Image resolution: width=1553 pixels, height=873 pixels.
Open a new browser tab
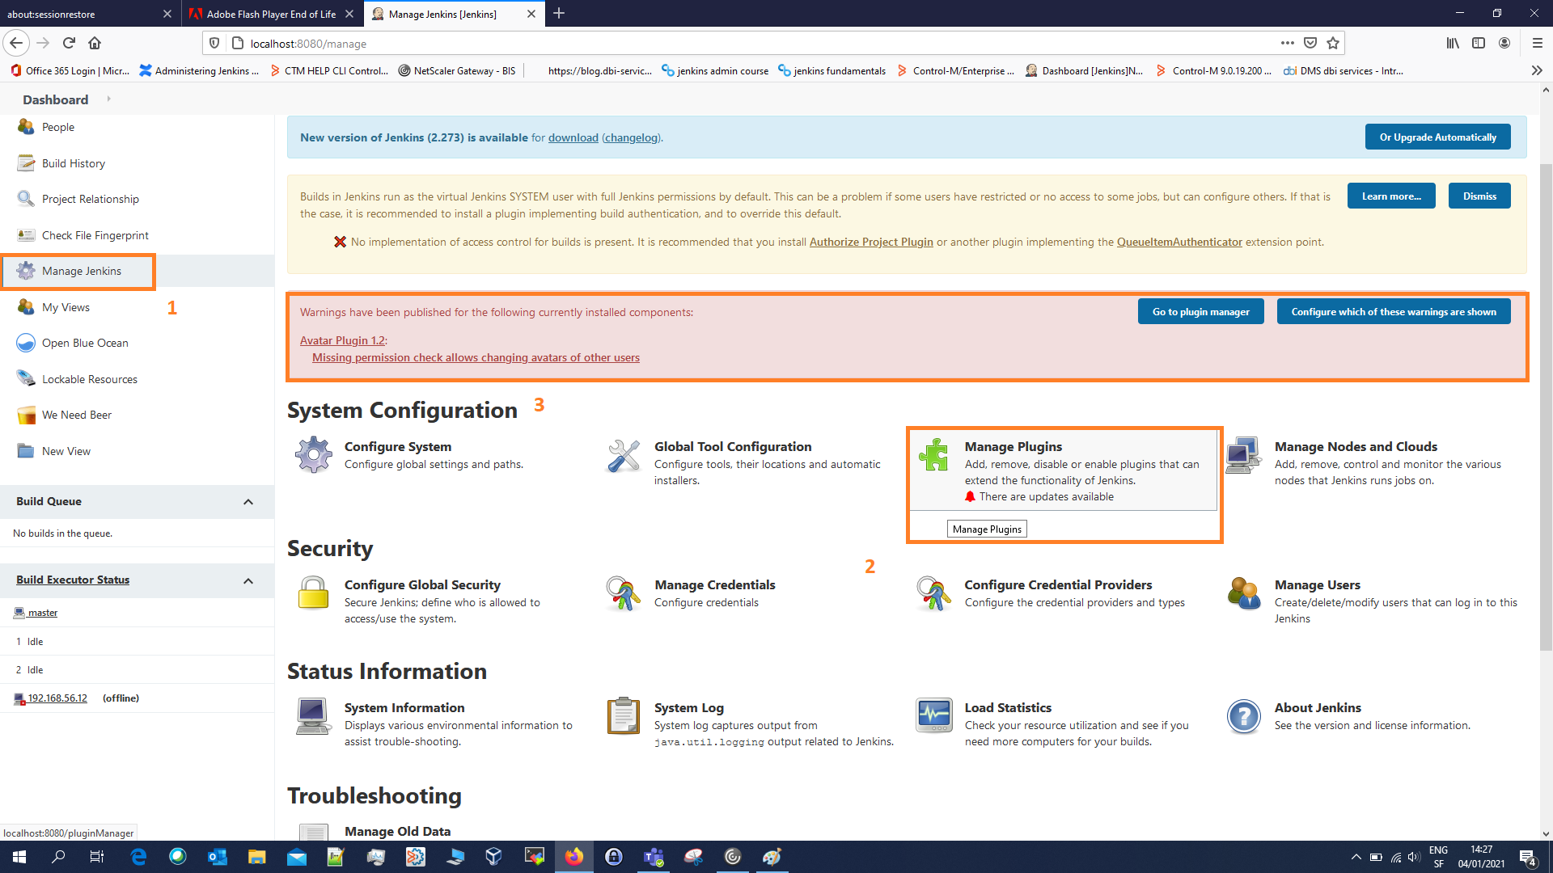(x=559, y=14)
